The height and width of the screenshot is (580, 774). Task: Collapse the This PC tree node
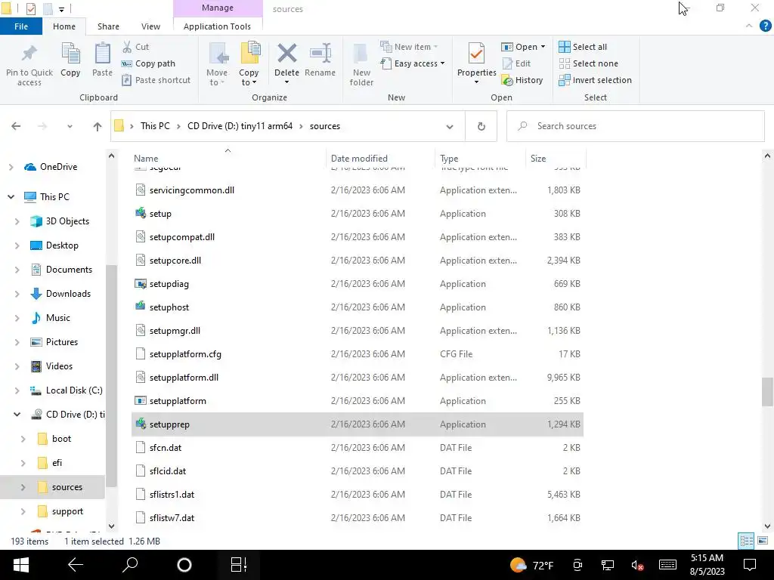pos(11,197)
